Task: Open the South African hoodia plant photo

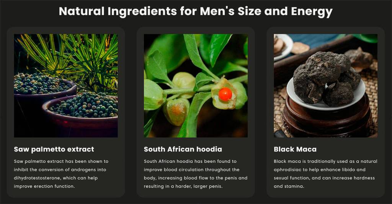Action: [196, 86]
